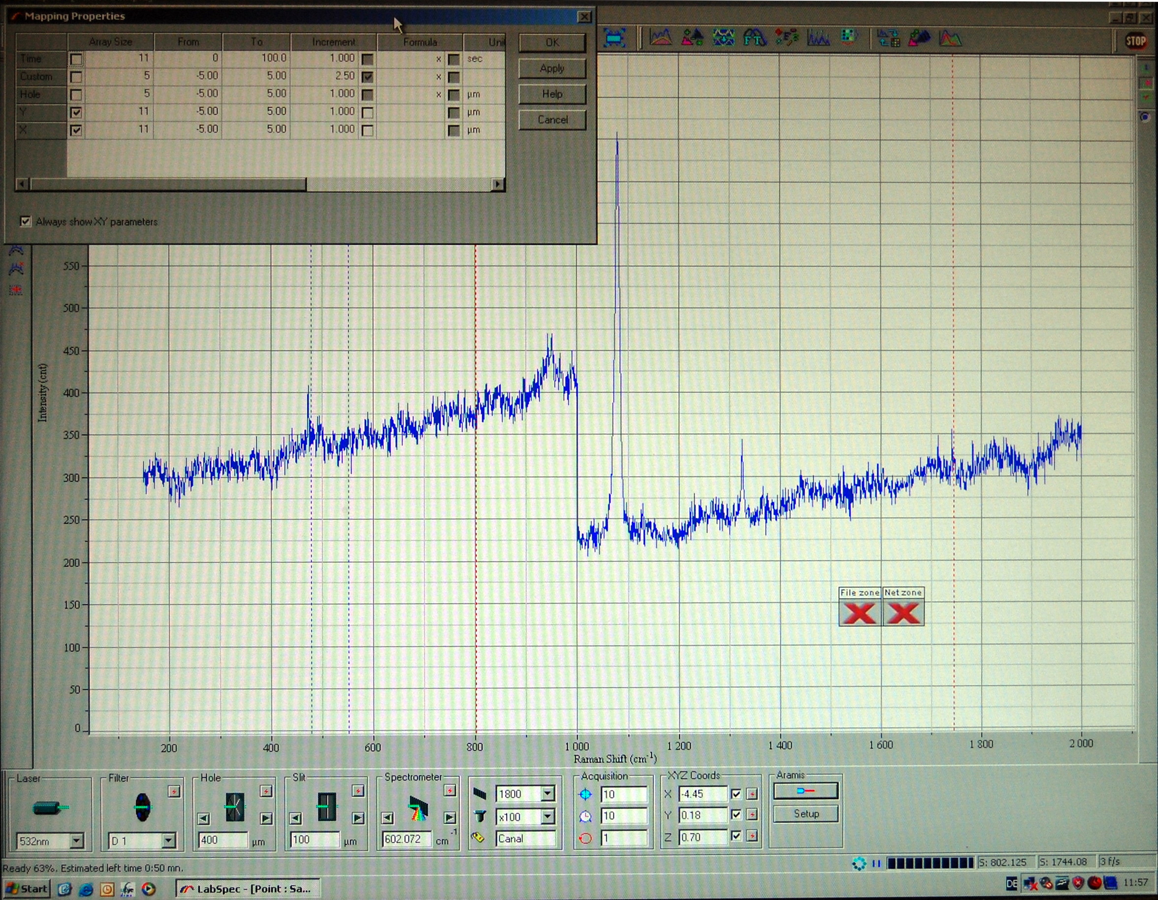This screenshot has height=900, width=1158.
Task: Click the Spectrometer increase right arrow
Action: point(450,818)
